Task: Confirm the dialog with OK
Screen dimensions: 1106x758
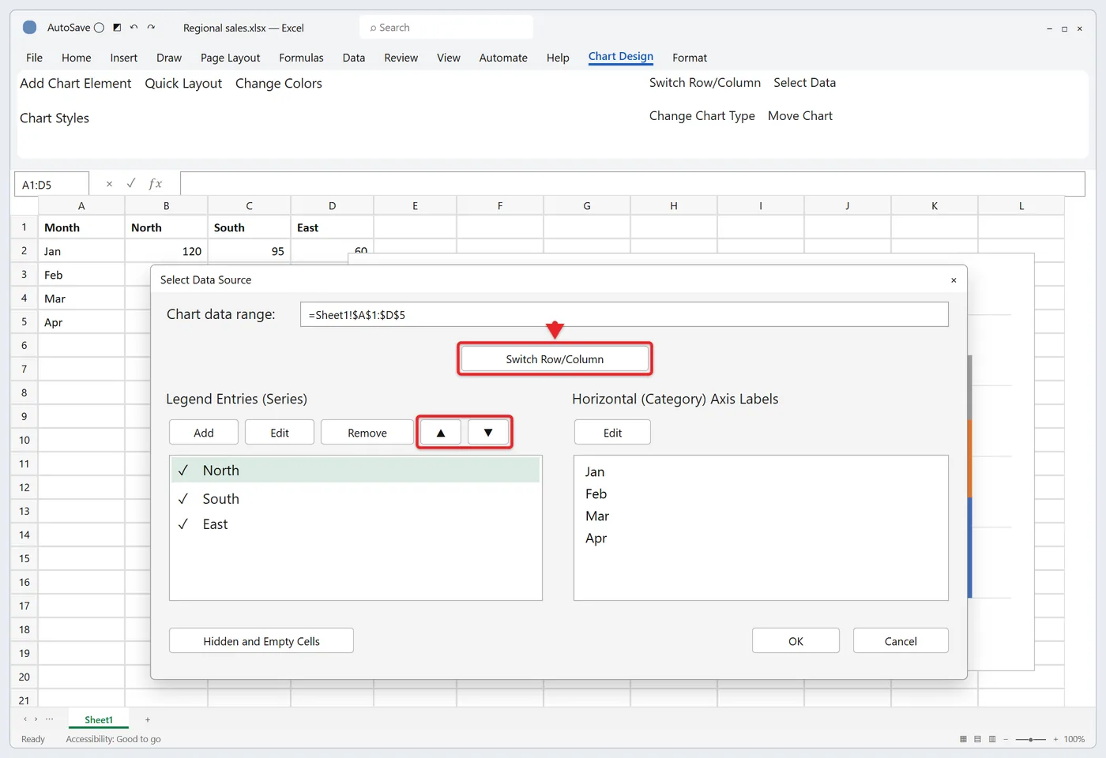Action: (x=796, y=641)
